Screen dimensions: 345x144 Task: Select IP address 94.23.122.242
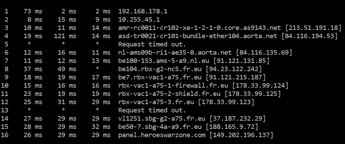234,69
